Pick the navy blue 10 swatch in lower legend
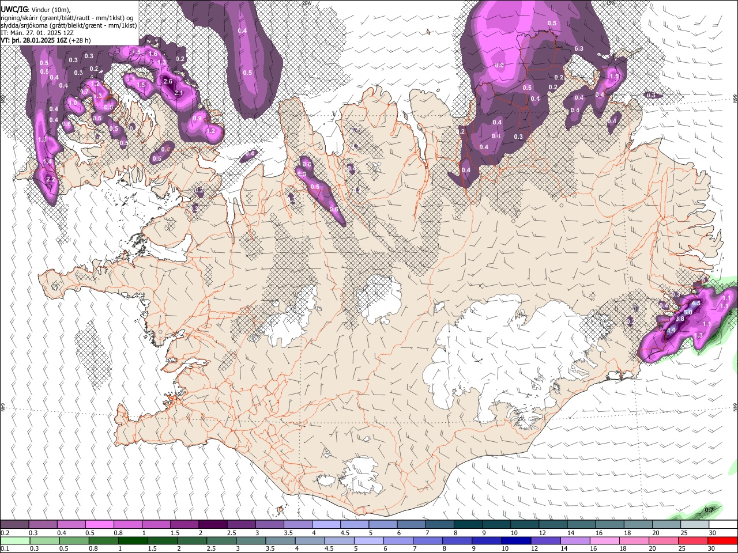Screen dimensions: 738x553 pyautogui.click(x=516, y=540)
